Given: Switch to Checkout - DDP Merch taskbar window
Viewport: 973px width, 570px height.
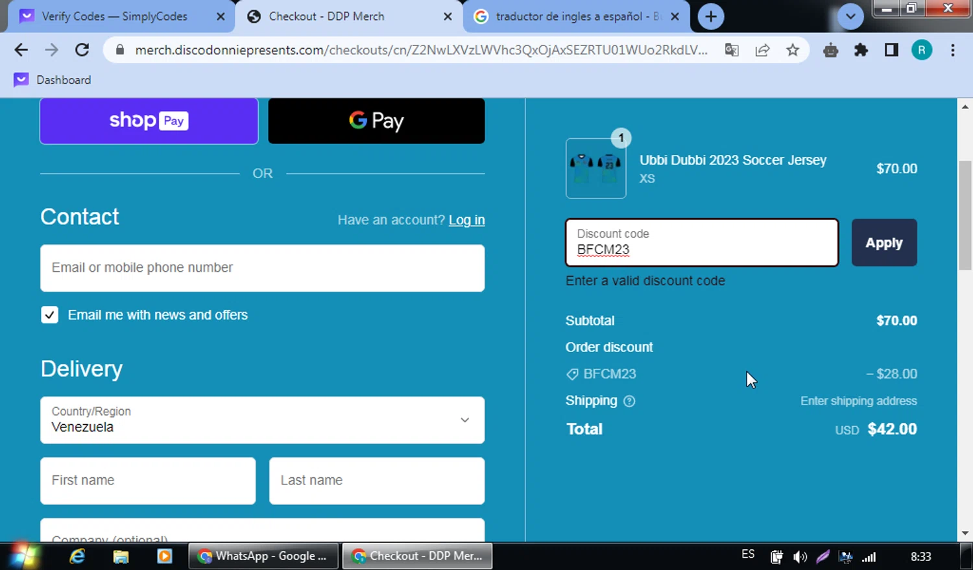Looking at the screenshot, I should pyautogui.click(x=417, y=556).
